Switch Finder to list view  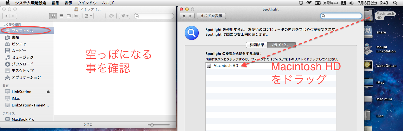(61, 16)
